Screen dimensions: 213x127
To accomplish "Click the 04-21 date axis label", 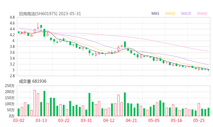I will tap(131, 120).
